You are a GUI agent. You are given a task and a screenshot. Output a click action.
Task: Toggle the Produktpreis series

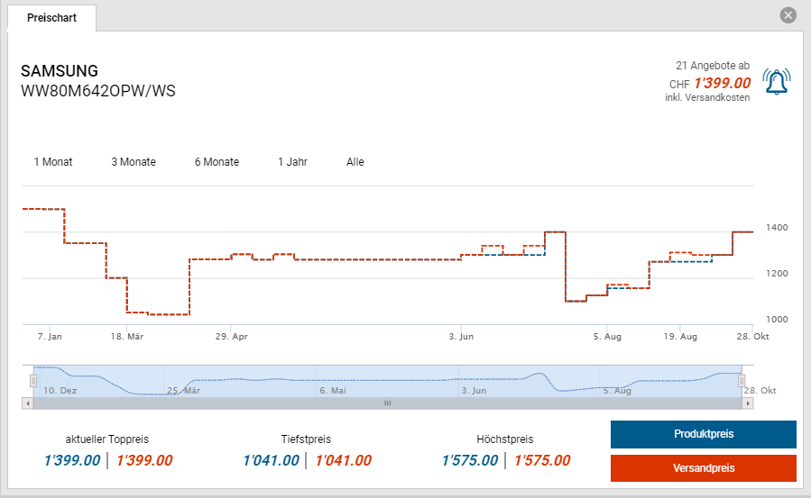703,434
